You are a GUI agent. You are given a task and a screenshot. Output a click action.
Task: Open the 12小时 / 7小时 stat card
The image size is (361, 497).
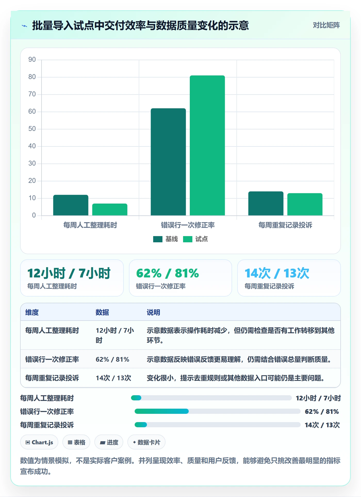[x=72, y=278]
